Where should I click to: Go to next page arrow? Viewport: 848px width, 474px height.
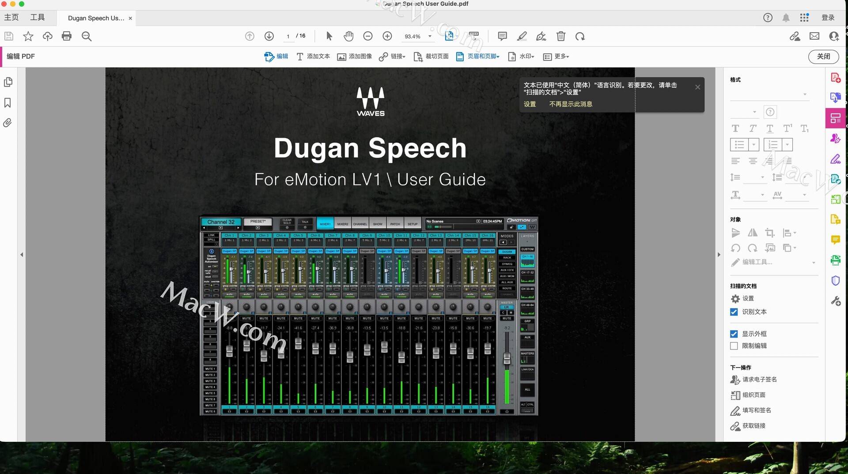pyautogui.click(x=269, y=36)
